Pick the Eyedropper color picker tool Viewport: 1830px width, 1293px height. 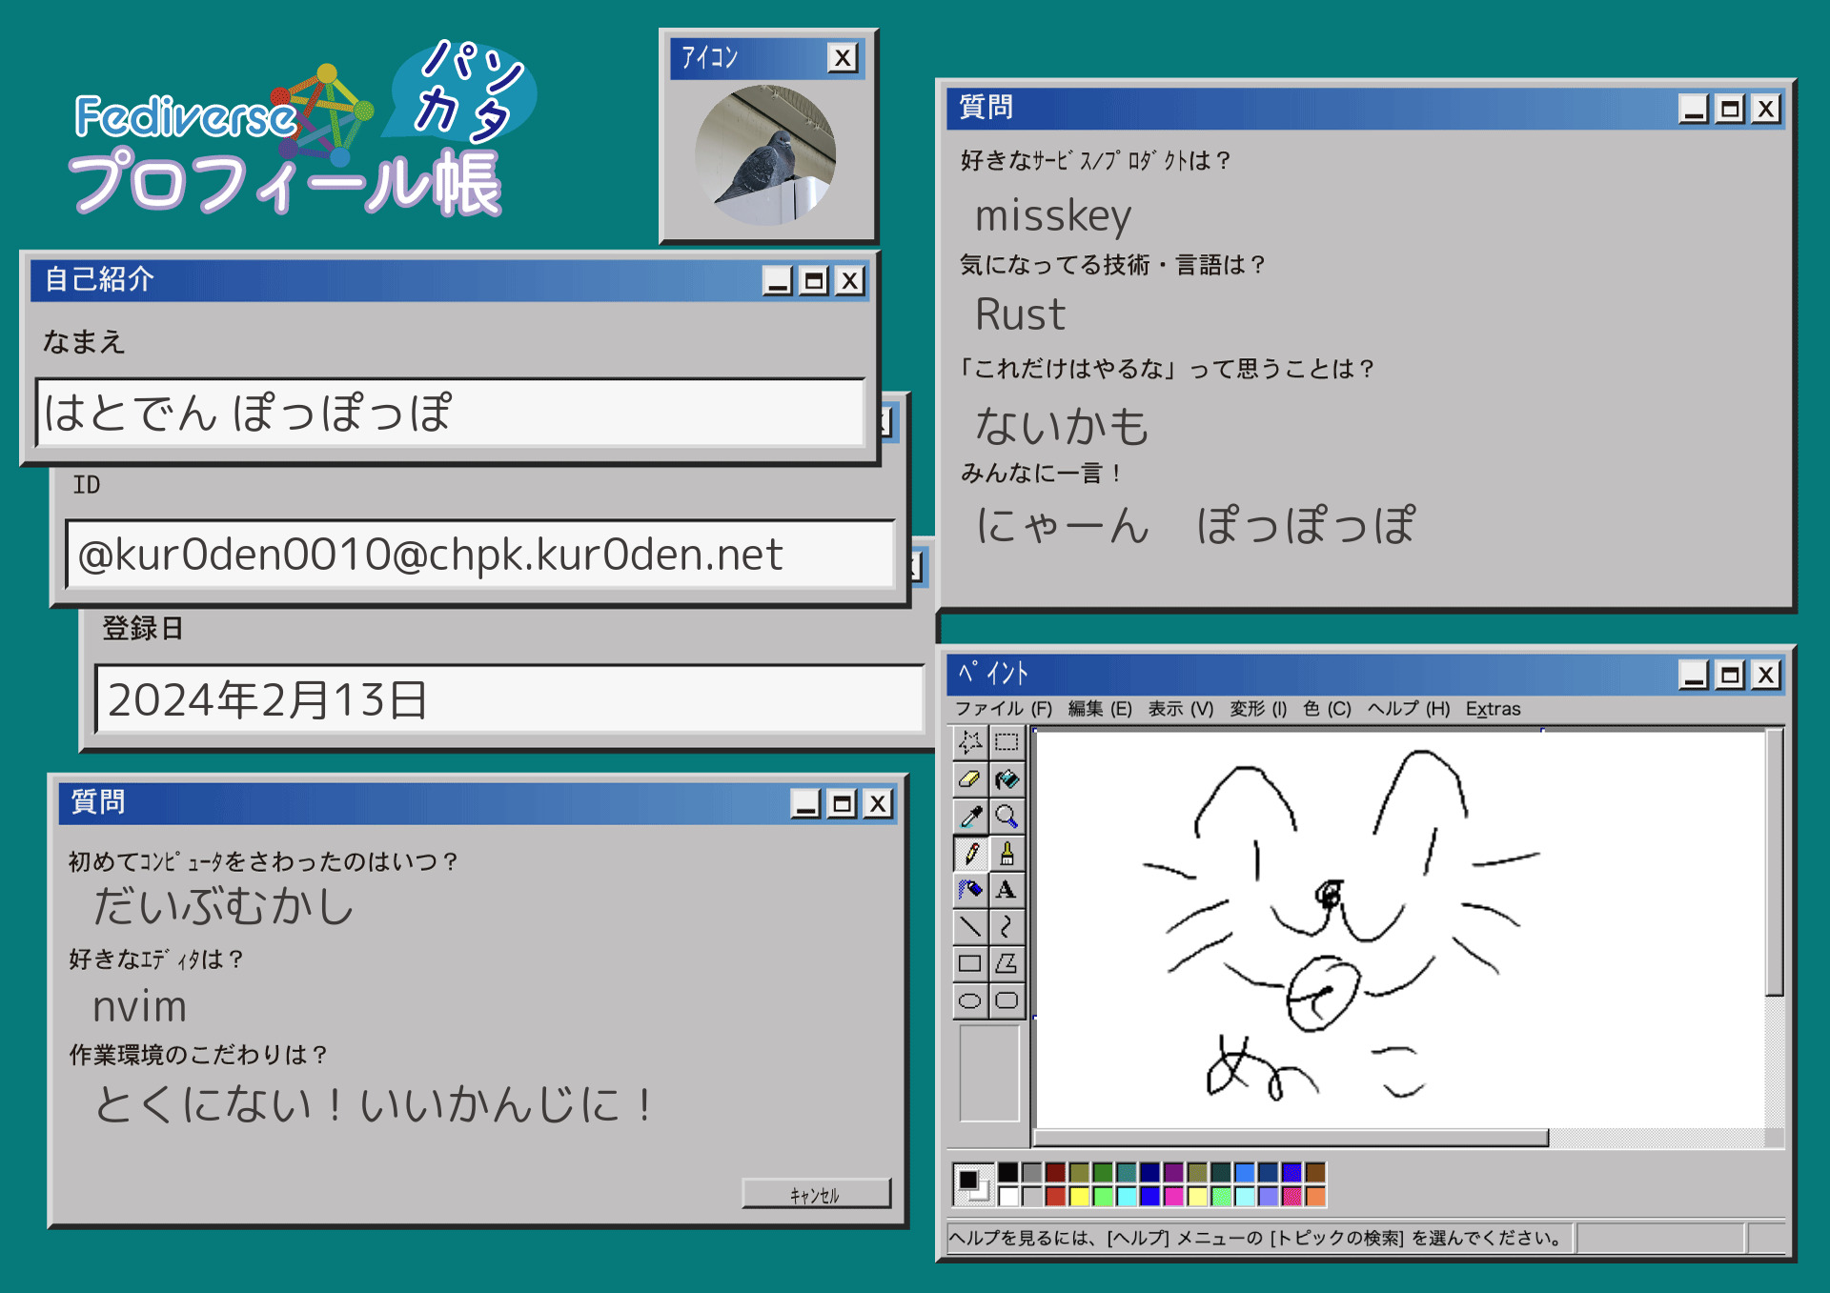tap(969, 817)
